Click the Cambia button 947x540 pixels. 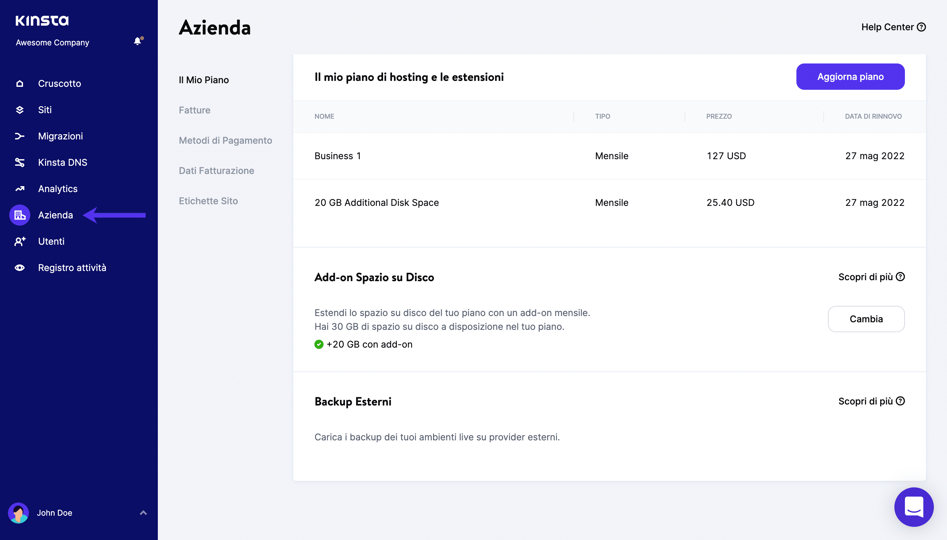click(866, 319)
